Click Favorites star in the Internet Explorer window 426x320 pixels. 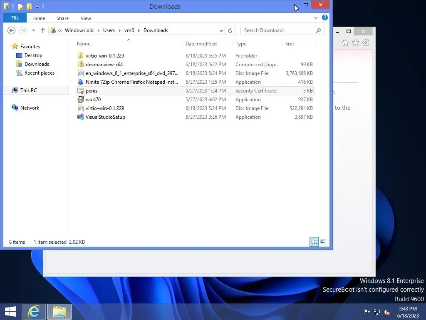point(355,43)
